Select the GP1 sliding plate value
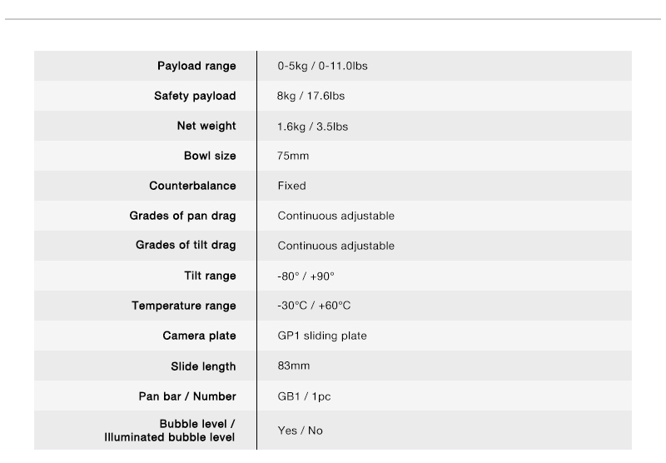The height and width of the screenshot is (463, 666). coord(322,336)
